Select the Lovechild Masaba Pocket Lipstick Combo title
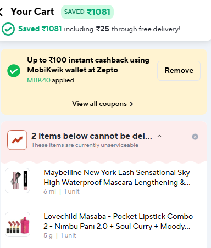The width and height of the screenshot is (211, 248). (118, 221)
